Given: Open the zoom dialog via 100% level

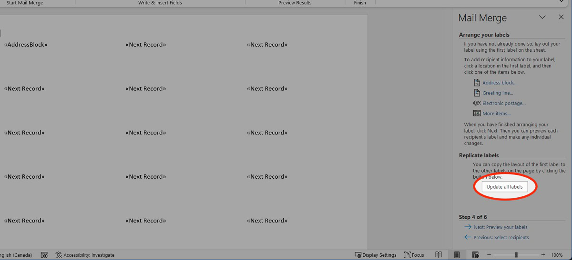Looking at the screenshot, I should click(x=557, y=255).
